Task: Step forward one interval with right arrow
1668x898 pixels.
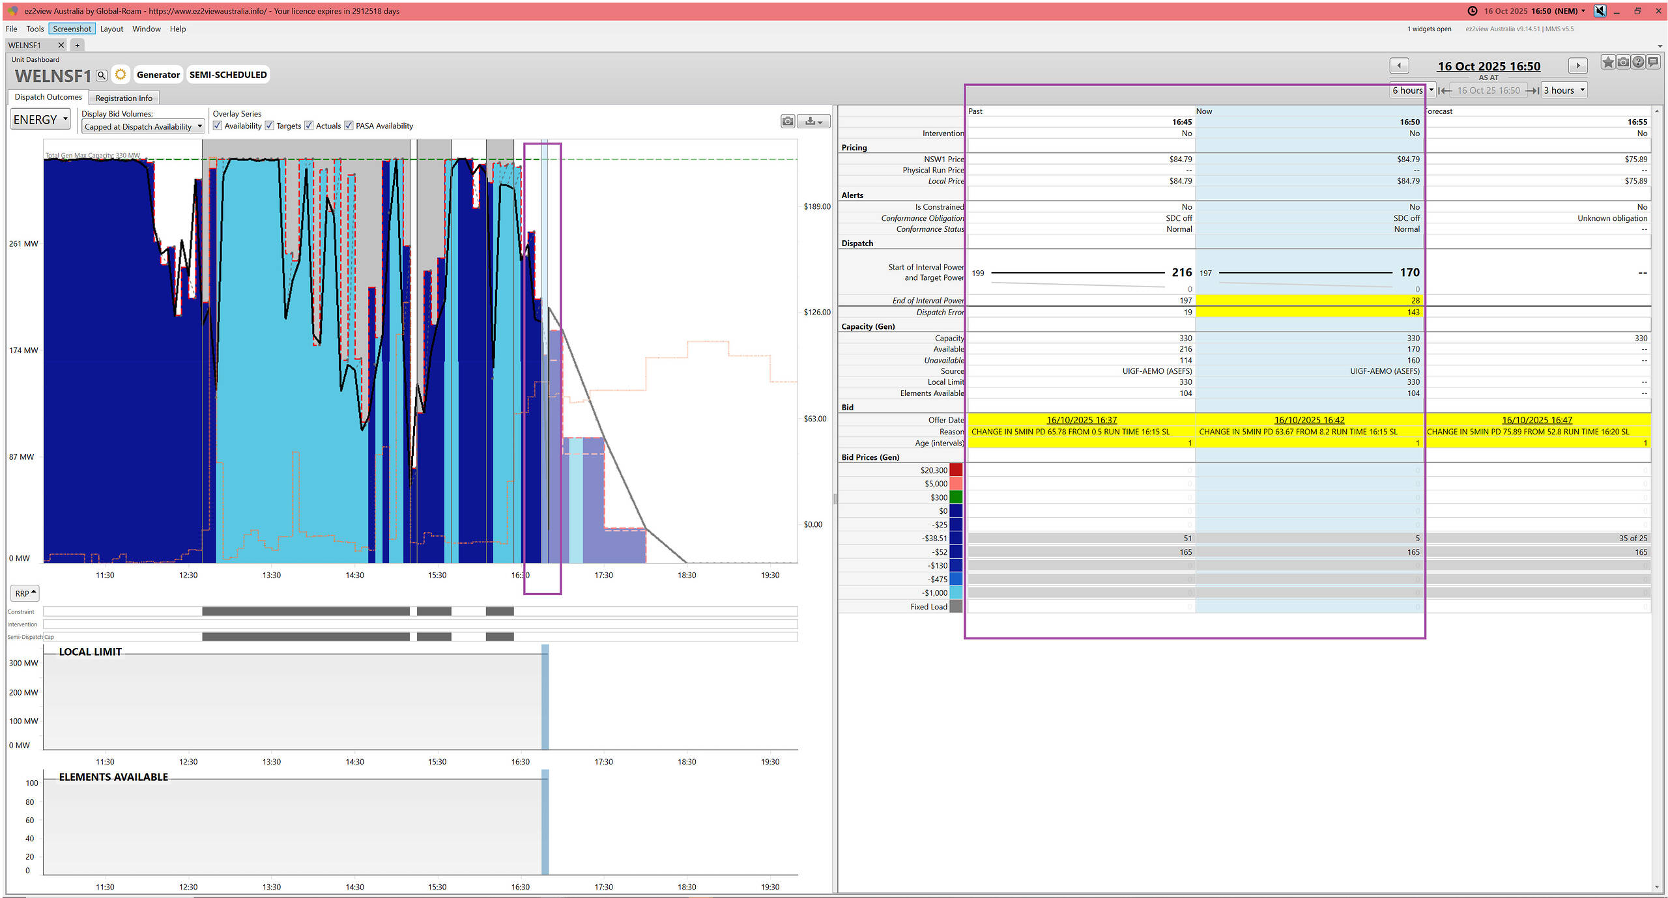Action: [x=1577, y=66]
